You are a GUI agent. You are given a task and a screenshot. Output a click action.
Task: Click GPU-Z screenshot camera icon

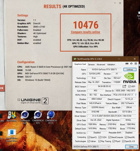tap(127, 64)
